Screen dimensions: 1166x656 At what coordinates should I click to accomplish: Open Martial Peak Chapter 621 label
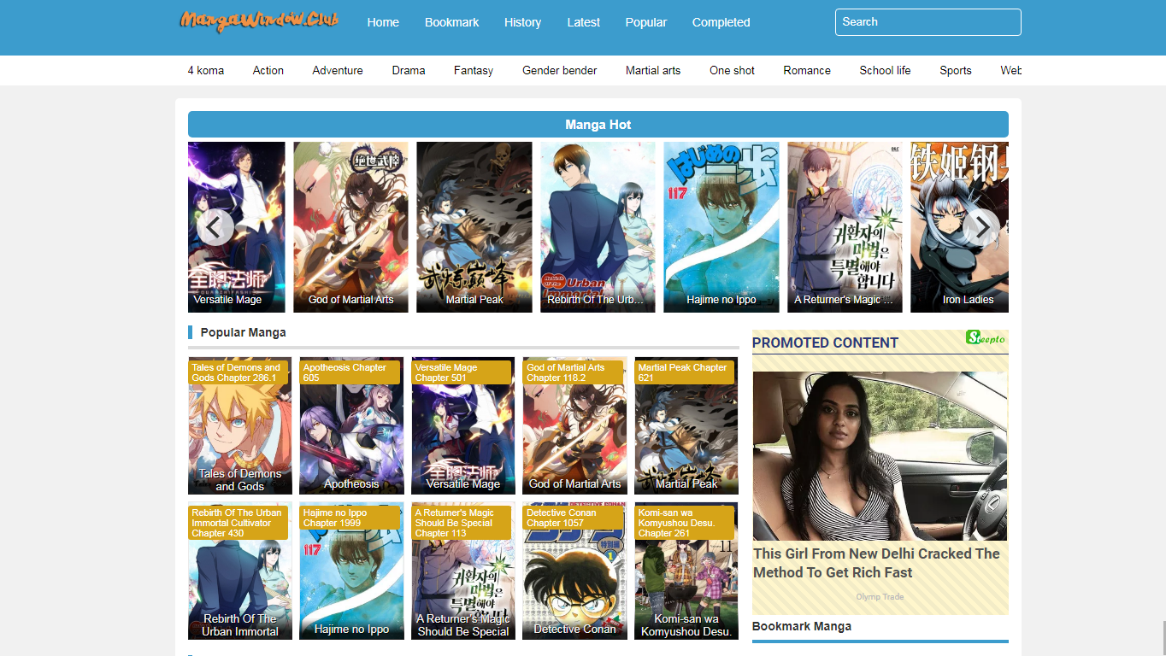684,372
